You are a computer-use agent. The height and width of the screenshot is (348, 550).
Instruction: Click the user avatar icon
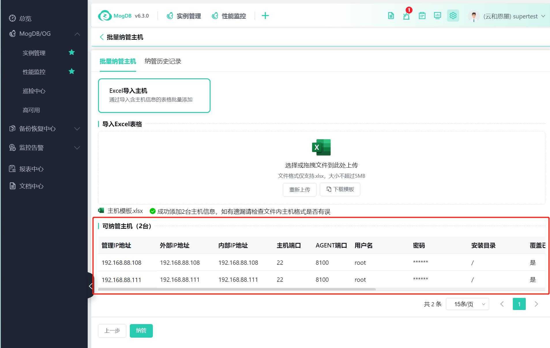(x=474, y=16)
